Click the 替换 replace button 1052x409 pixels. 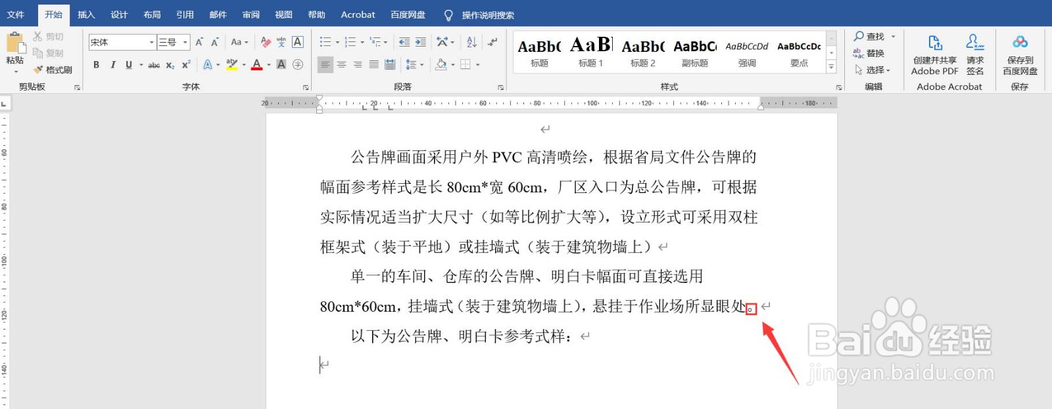point(869,53)
